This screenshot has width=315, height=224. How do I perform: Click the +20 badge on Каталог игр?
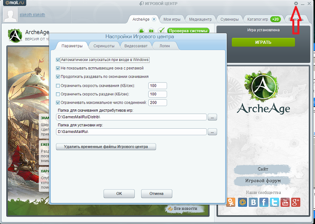coord(276,19)
